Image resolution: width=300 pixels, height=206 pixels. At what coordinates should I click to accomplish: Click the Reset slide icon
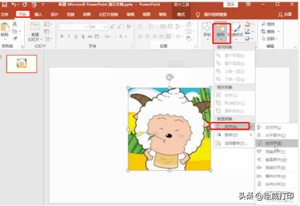tap(47, 31)
